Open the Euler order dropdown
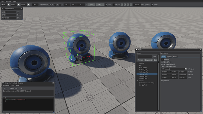203x114 pixels. [x=185, y=69]
